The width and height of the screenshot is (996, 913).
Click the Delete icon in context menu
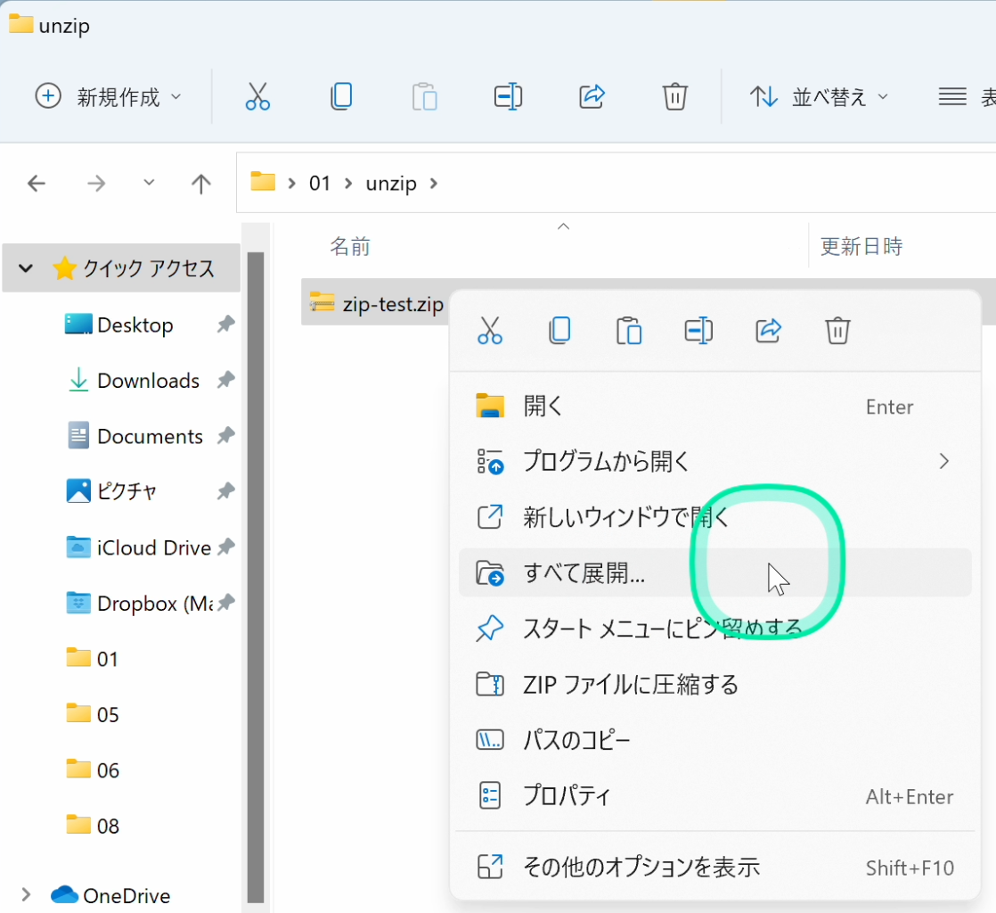click(x=837, y=331)
